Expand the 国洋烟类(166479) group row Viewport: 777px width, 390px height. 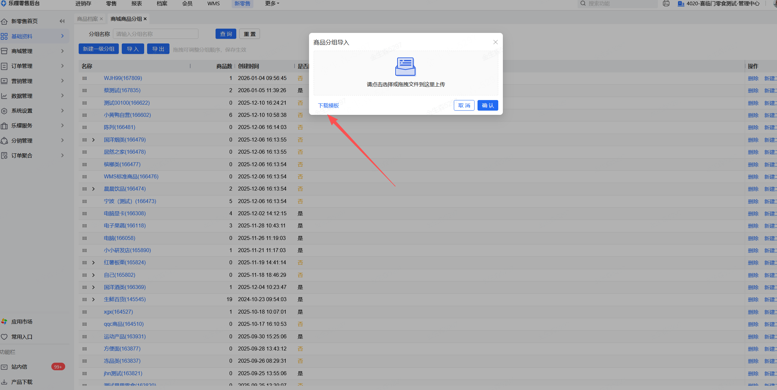tap(93, 140)
